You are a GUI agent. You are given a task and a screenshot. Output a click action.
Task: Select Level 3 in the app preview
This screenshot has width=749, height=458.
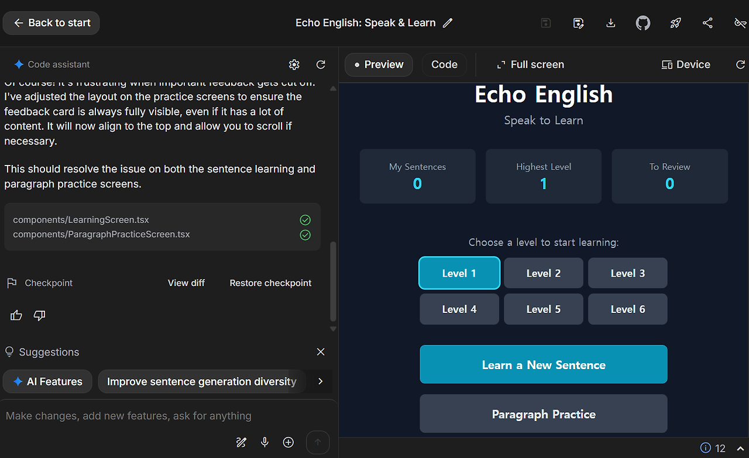[x=628, y=273]
